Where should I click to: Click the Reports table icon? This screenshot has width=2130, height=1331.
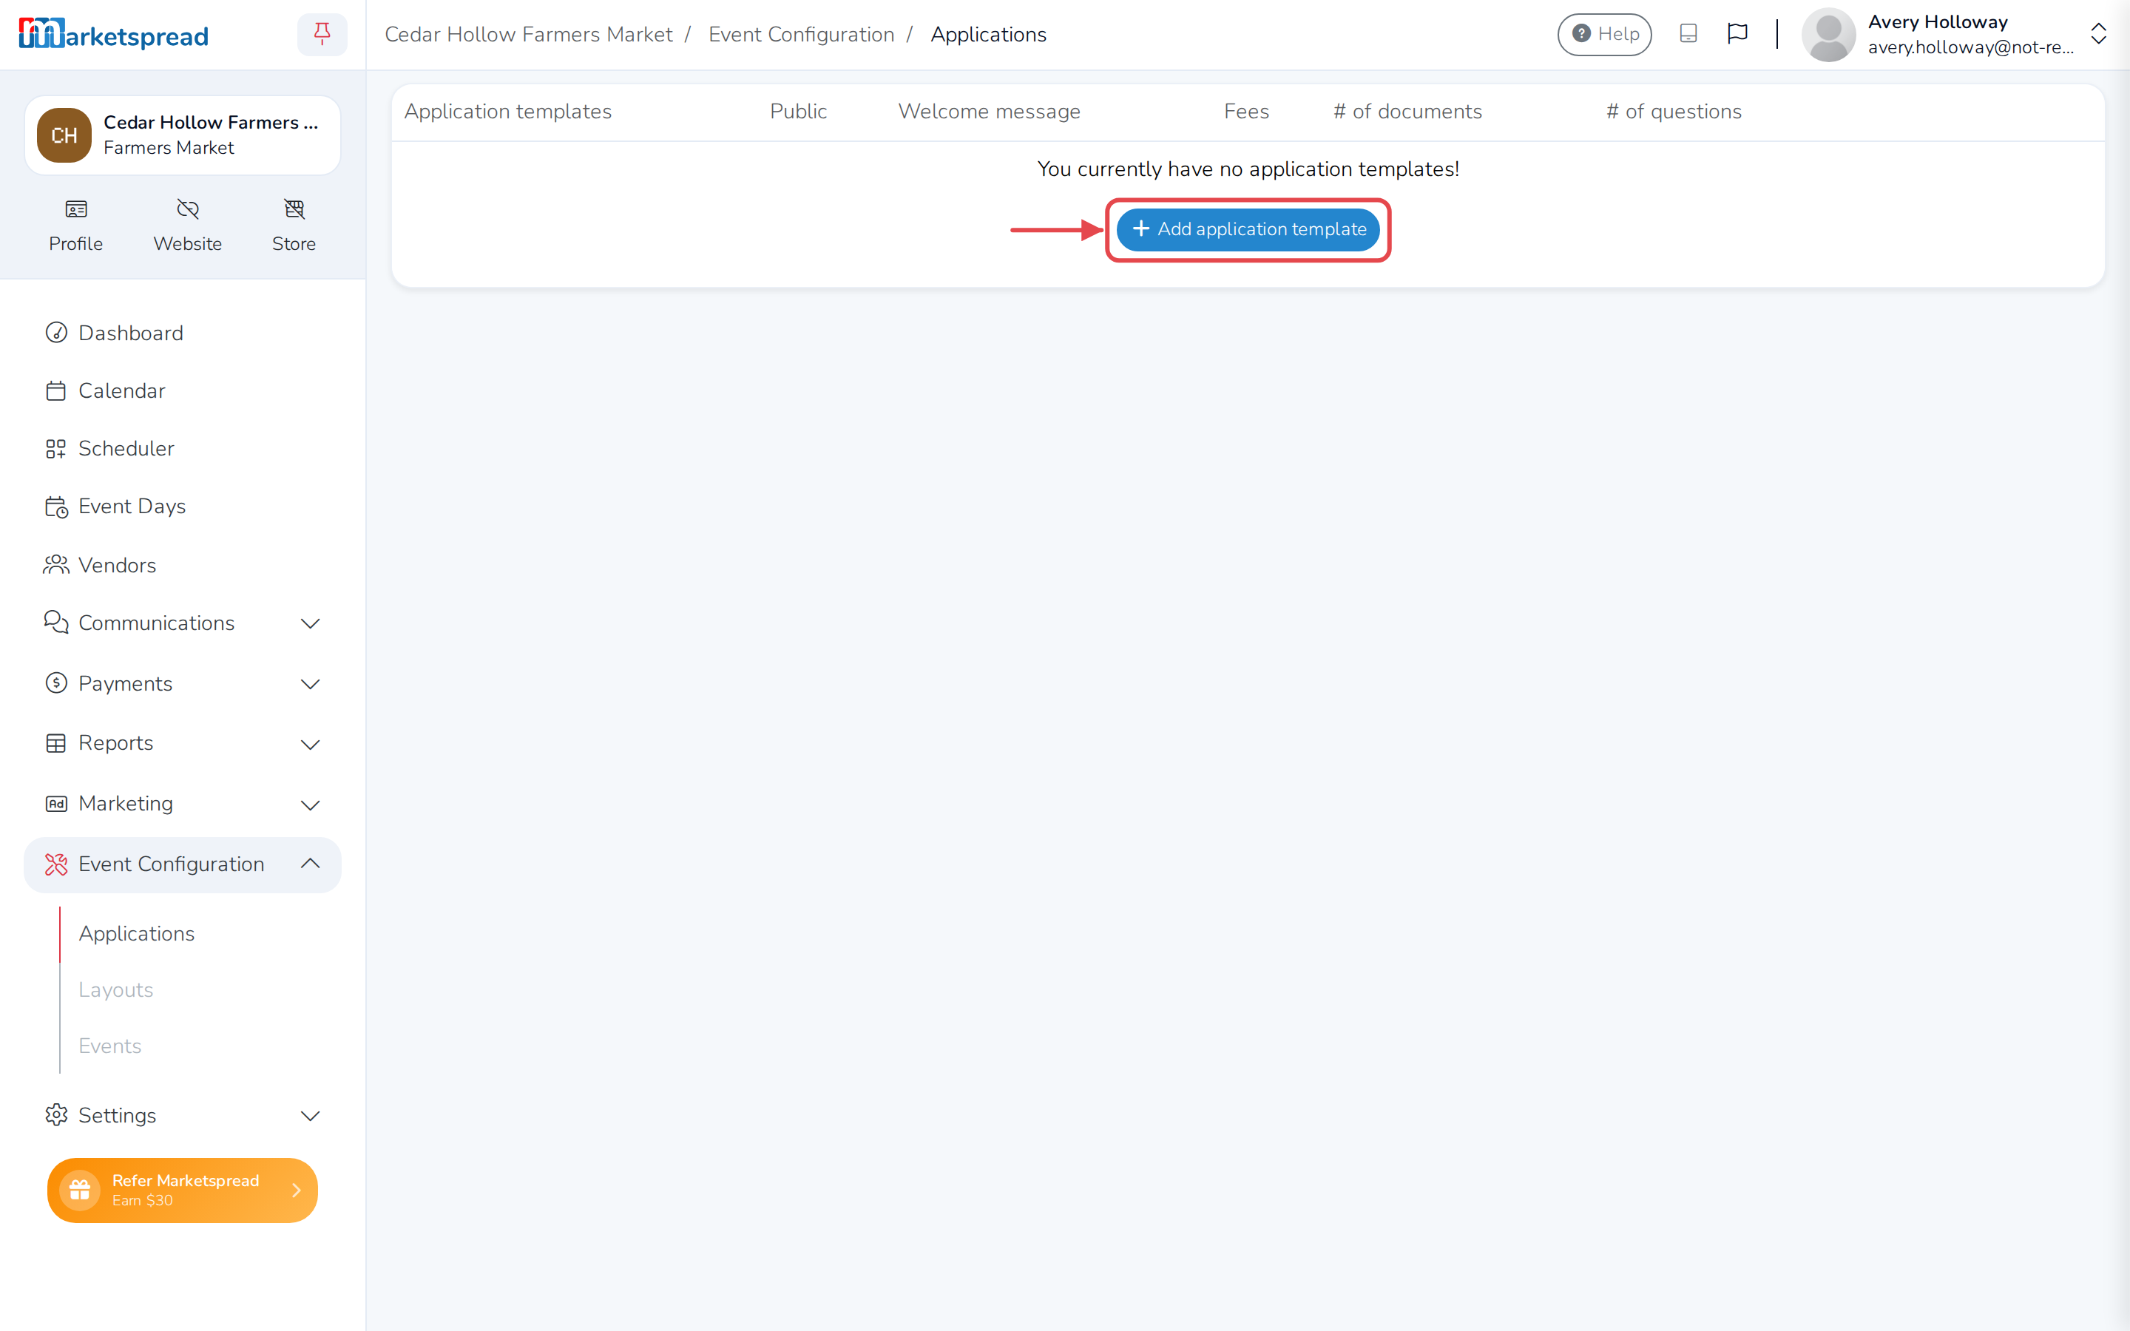[55, 743]
